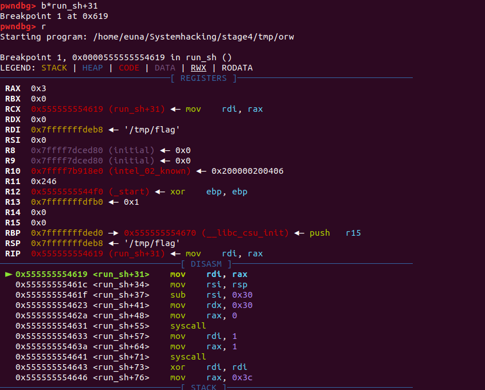Screen dimensions: 485x390
Task: Click the R9 register name
Action: [10, 161]
